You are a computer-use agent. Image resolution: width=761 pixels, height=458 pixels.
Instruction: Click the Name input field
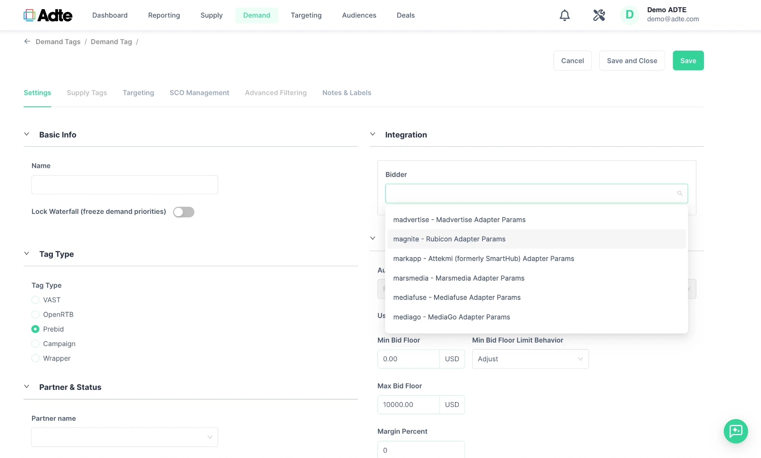[x=124, y=185]
